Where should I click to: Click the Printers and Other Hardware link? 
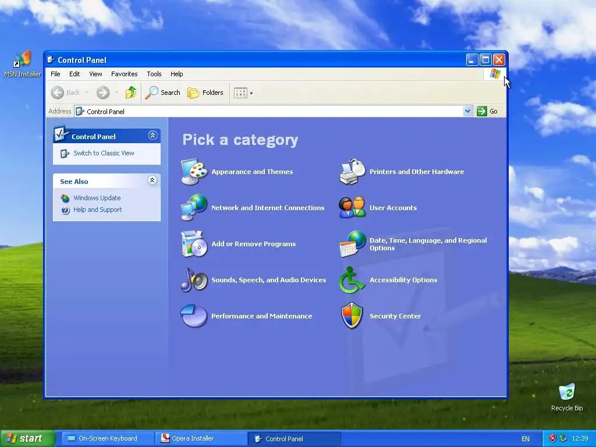coord(417,172)
